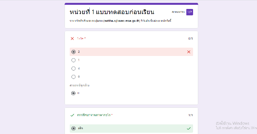Click the red X at the end of answer 2's row
This screenshot has height=134, width=257.
click(189, 52)
